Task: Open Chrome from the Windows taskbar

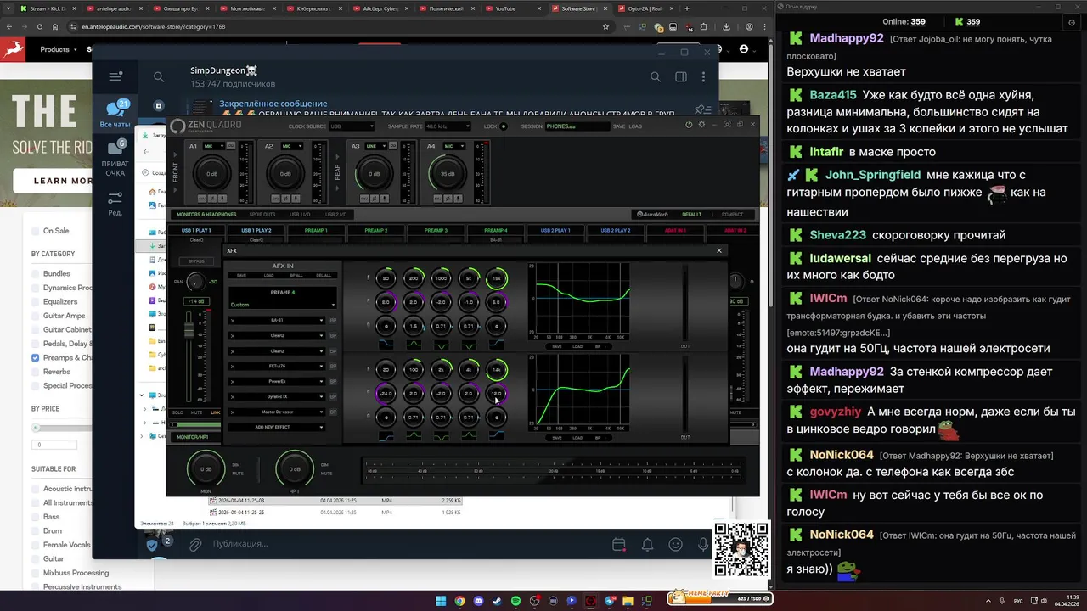Action: (459, 601)
